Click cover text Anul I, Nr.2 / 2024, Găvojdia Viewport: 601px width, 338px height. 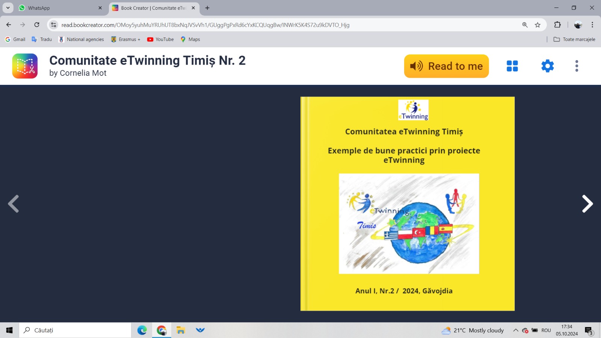404,291
